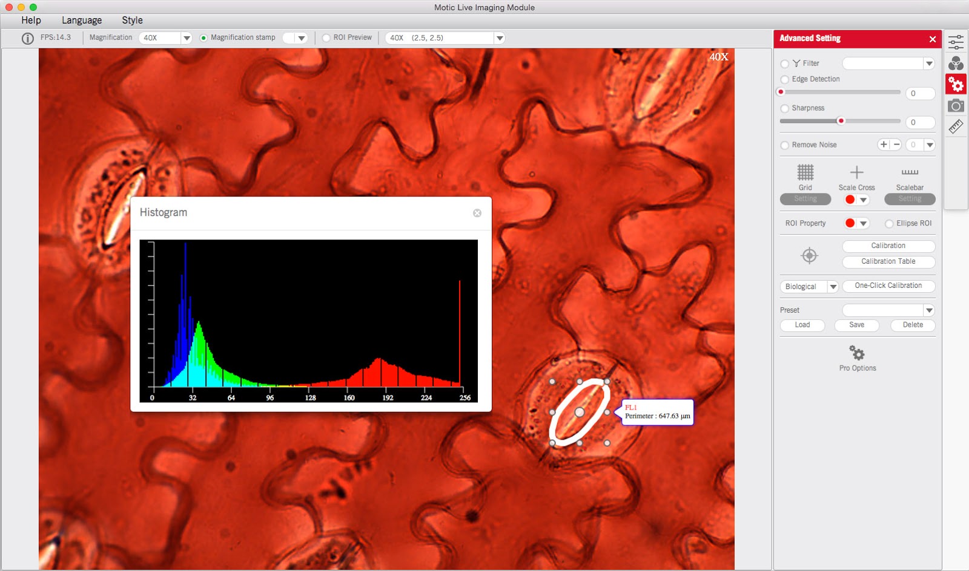The width and height of the screenshot is (969, 571).
Task: Open the Language menu
Action: (82, 20)
